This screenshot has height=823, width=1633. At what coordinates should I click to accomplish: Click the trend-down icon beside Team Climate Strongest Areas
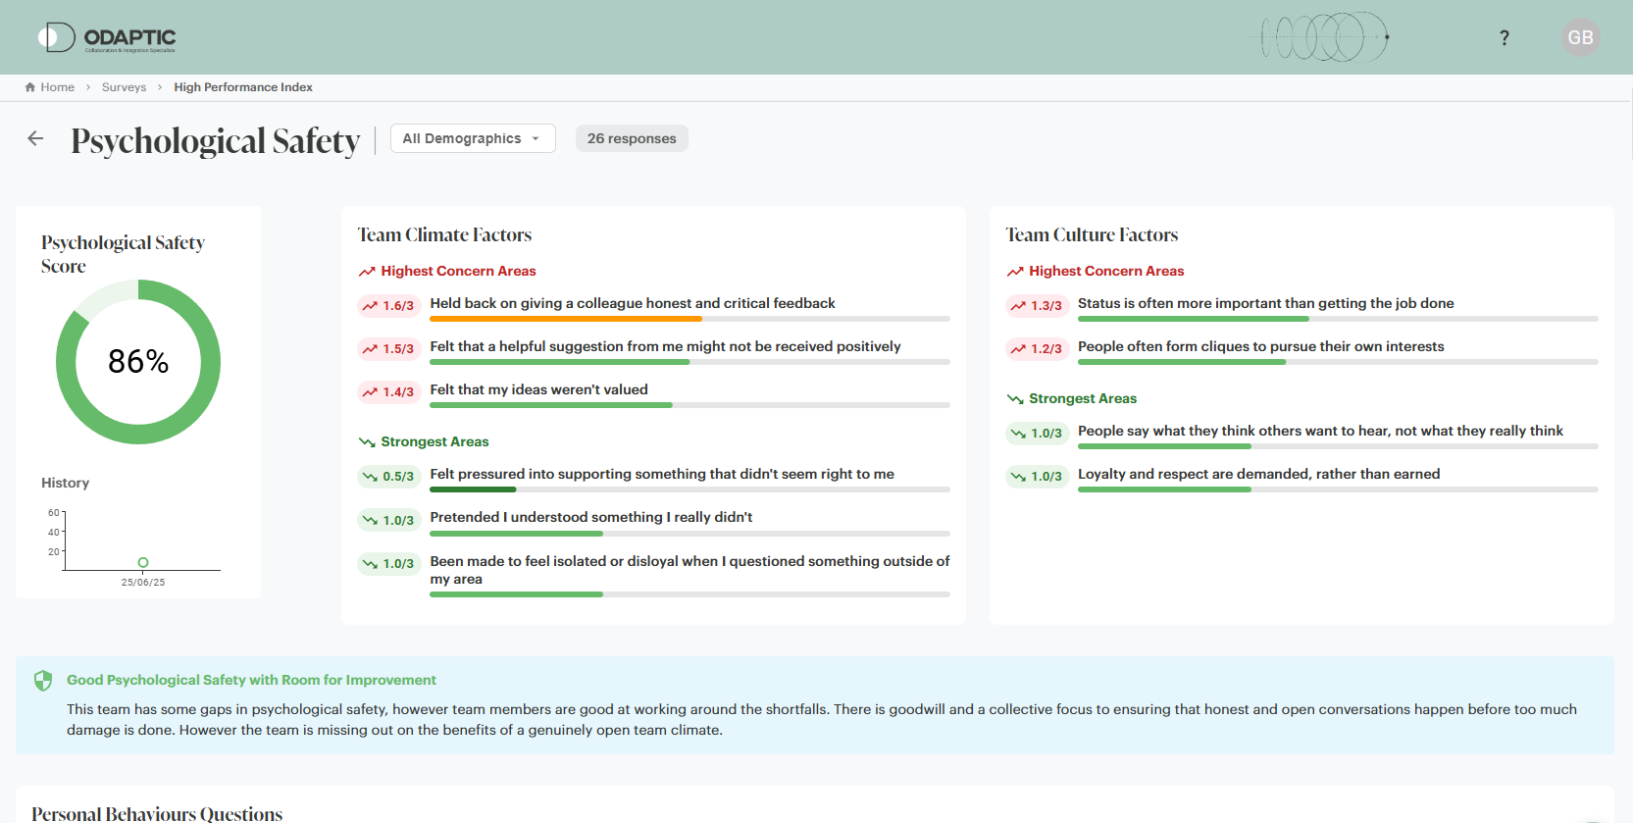click(x=367, y=442)
